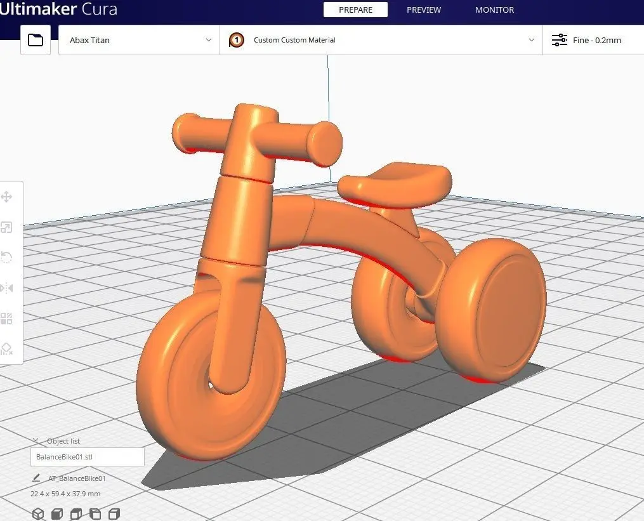Click the 22.4 x 59.4 x 37.9 mm dimensions text
Screen dimensions: 644x521
coord(65,494)
